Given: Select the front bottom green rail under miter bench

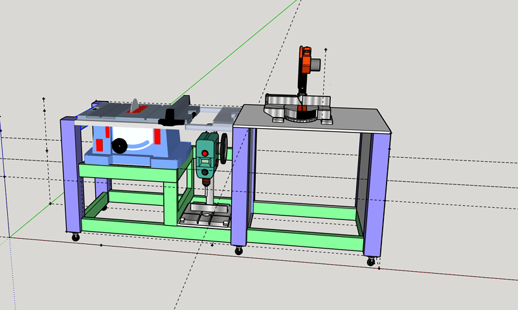Looking at the screenshot, I should click(305, 239).
